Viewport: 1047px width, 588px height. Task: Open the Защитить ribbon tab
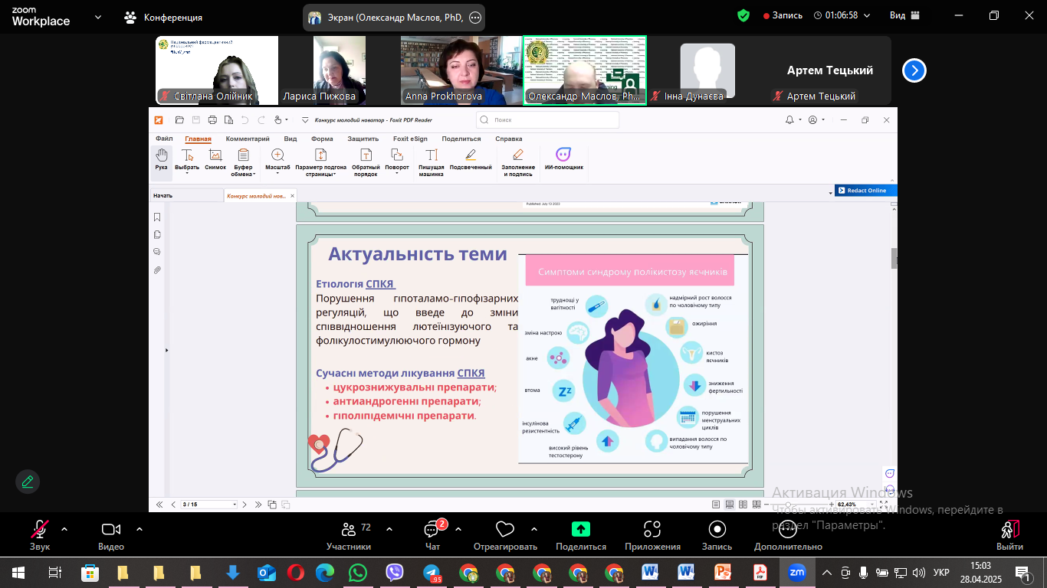363,139
